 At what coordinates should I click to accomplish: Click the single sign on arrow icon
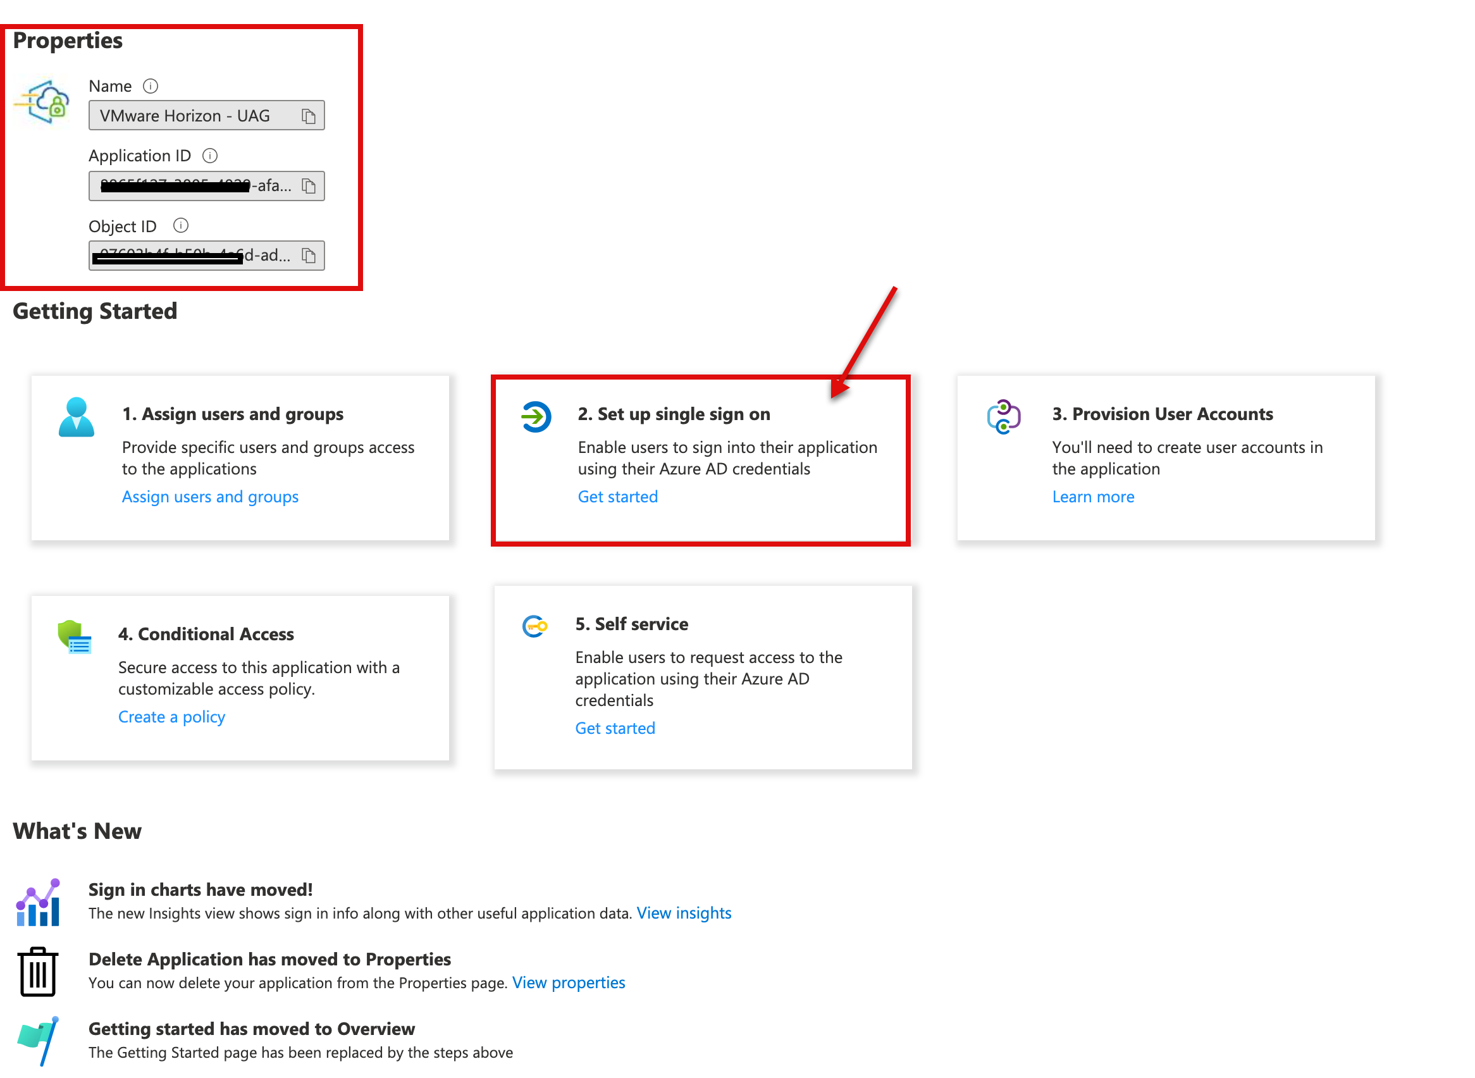pyautogui.click(x=536, y=417)
